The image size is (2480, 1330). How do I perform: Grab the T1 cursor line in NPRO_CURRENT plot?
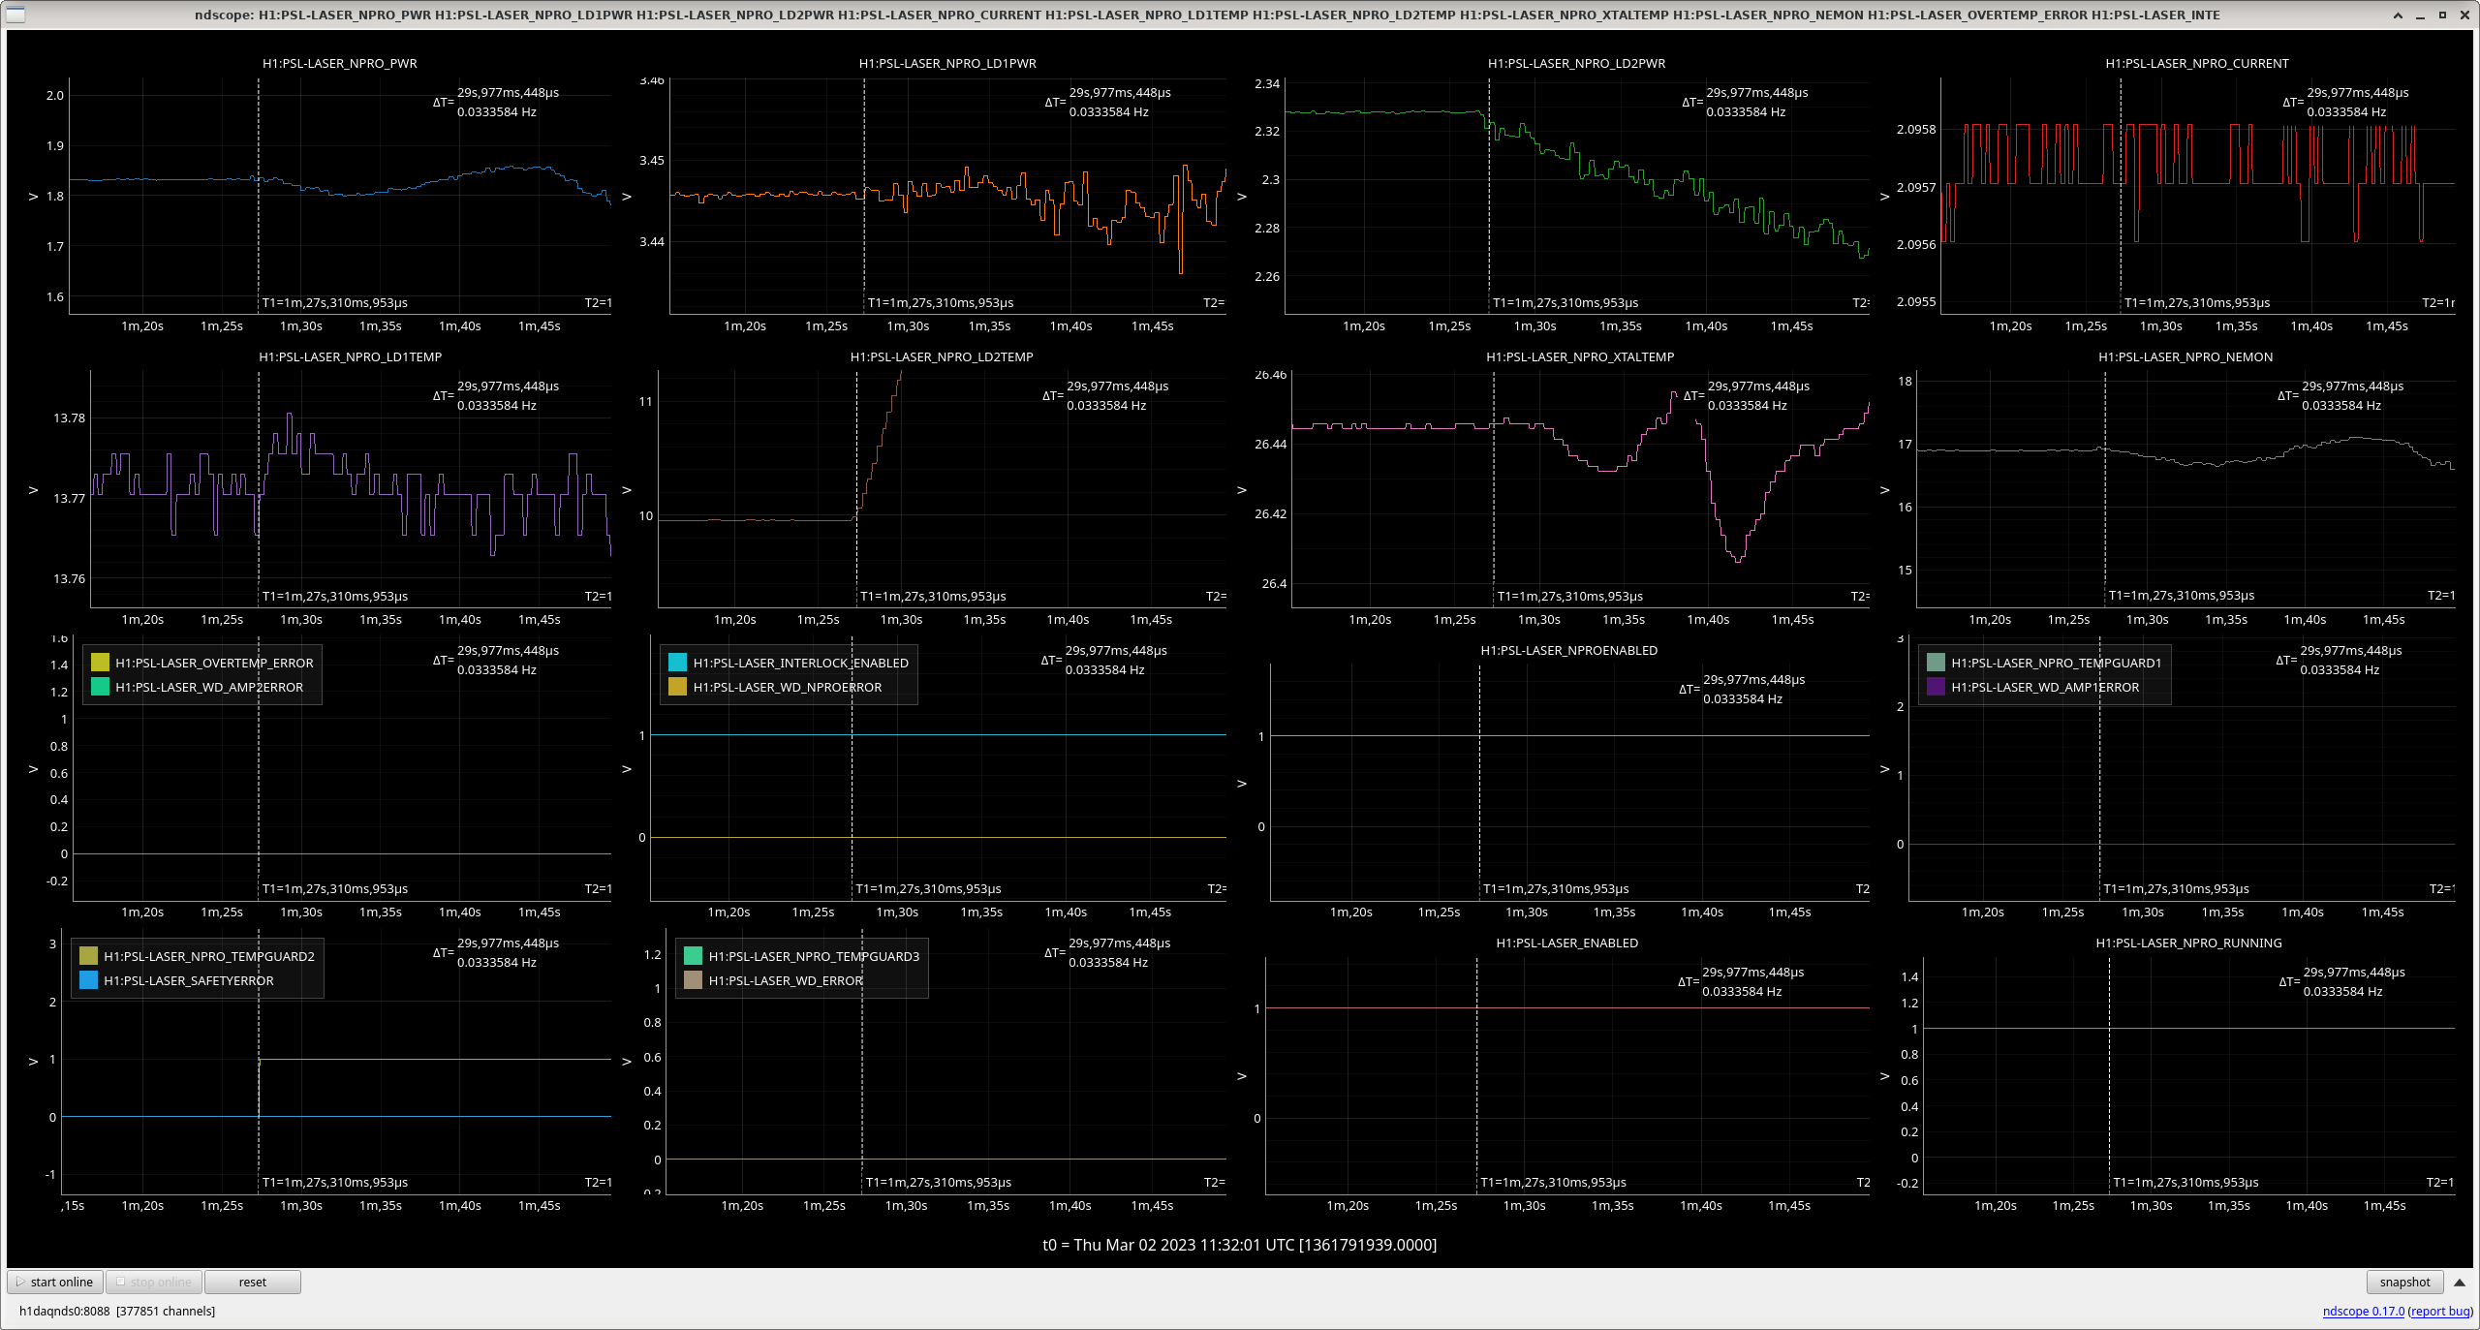pos(2121,194)
